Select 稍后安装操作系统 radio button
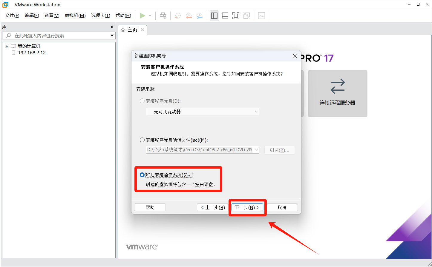Screen dimensions: 432x267 [x=142, y=175]
